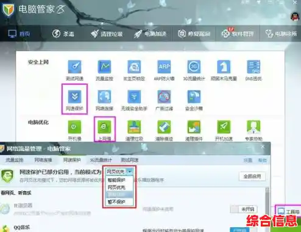Select the QQ音乐 row icon

pos(4,228)
